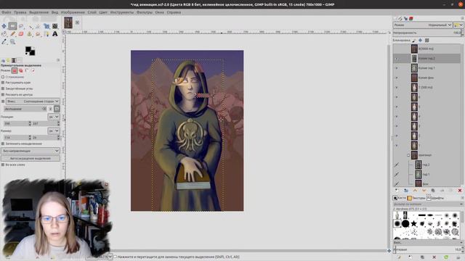The width and height of the screenshot is (465, 261).
Task: Adjust the Непрозрачность opacity slider
Action: click(427, 33)
